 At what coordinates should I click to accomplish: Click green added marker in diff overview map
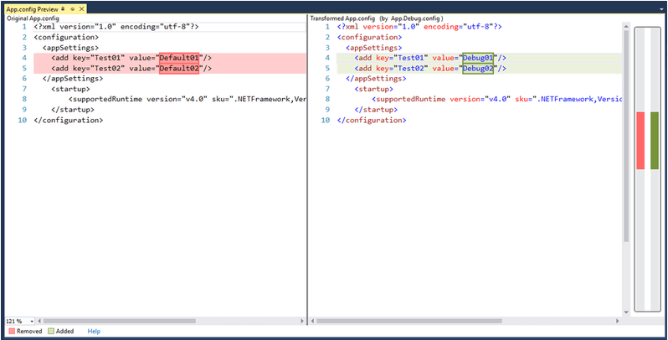[x=655, y=140]
